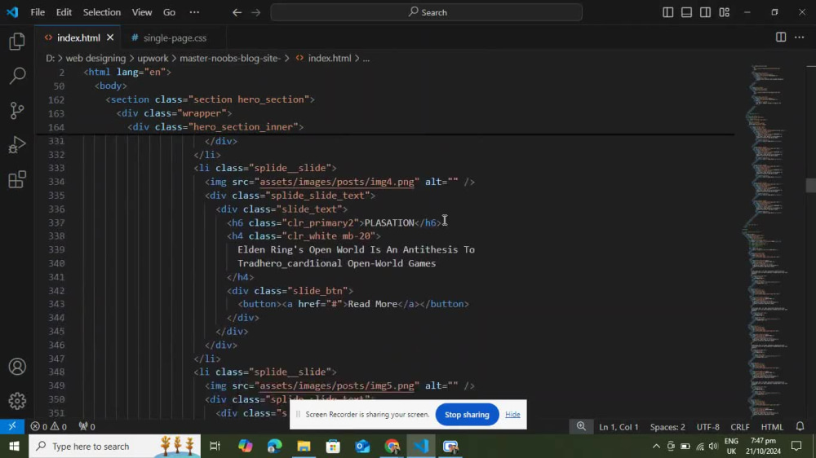
Task: Go back with the navigation arrow
Action: (237, 12)
